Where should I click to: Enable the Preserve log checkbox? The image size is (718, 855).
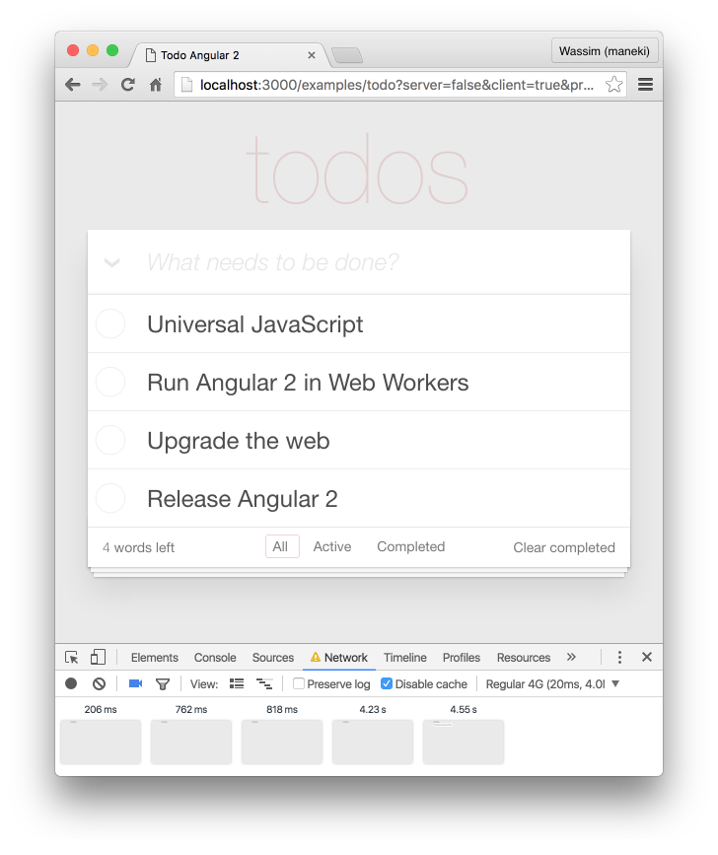tap(298, 683)
